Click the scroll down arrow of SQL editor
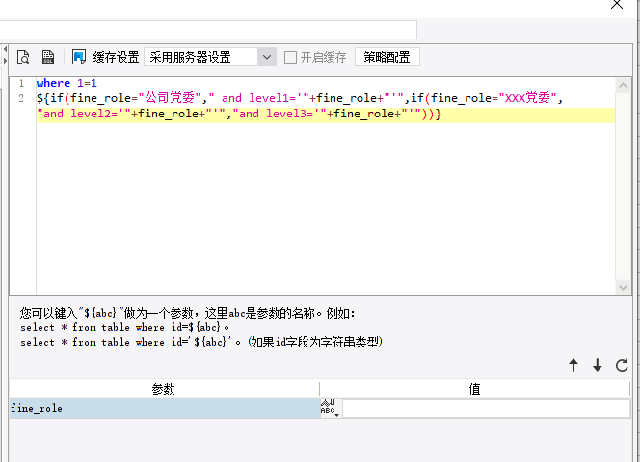The width and height of the screenshot is (640, 462). 623,287
